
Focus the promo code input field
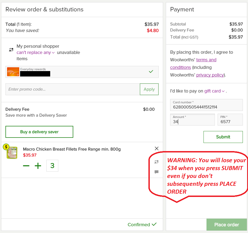coord(72,89)
